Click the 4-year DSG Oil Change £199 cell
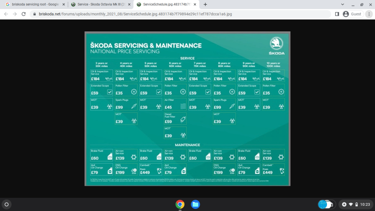This screenshot has height=211, width=375. click(x=126, y=169)
